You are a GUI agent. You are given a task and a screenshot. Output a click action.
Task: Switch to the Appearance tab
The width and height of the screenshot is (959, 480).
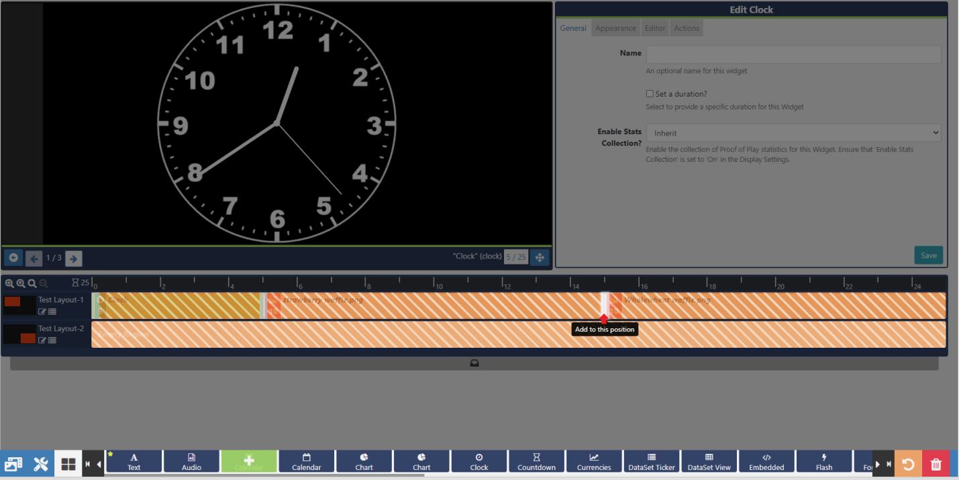pyautogui.click(x=615, y=28)
